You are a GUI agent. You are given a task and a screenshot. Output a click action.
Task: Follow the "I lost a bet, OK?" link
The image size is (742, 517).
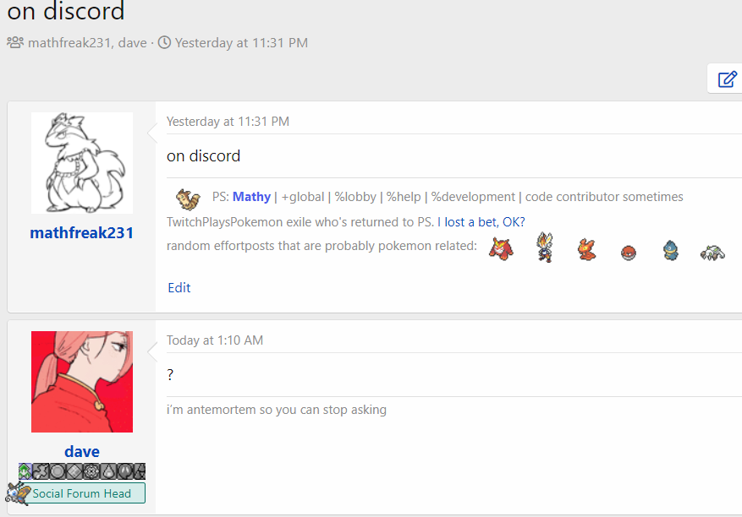point(481,221)
